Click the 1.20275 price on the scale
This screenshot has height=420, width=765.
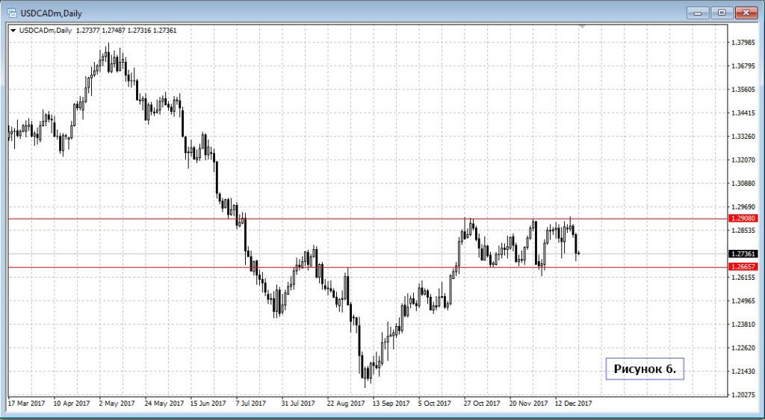[744, 395]
